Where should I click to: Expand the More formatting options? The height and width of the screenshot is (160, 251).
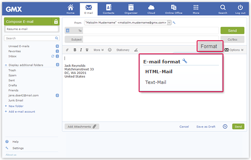coord(99,50)
